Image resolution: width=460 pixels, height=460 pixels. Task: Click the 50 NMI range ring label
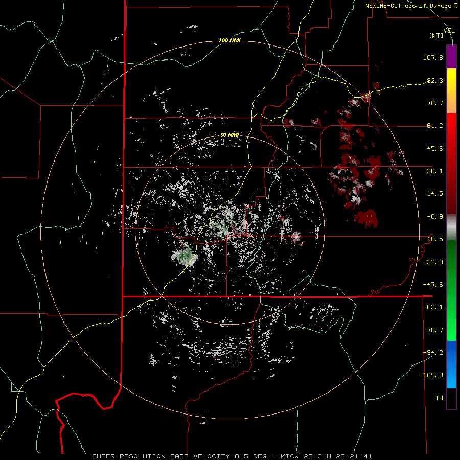click(x=229, y=135)
